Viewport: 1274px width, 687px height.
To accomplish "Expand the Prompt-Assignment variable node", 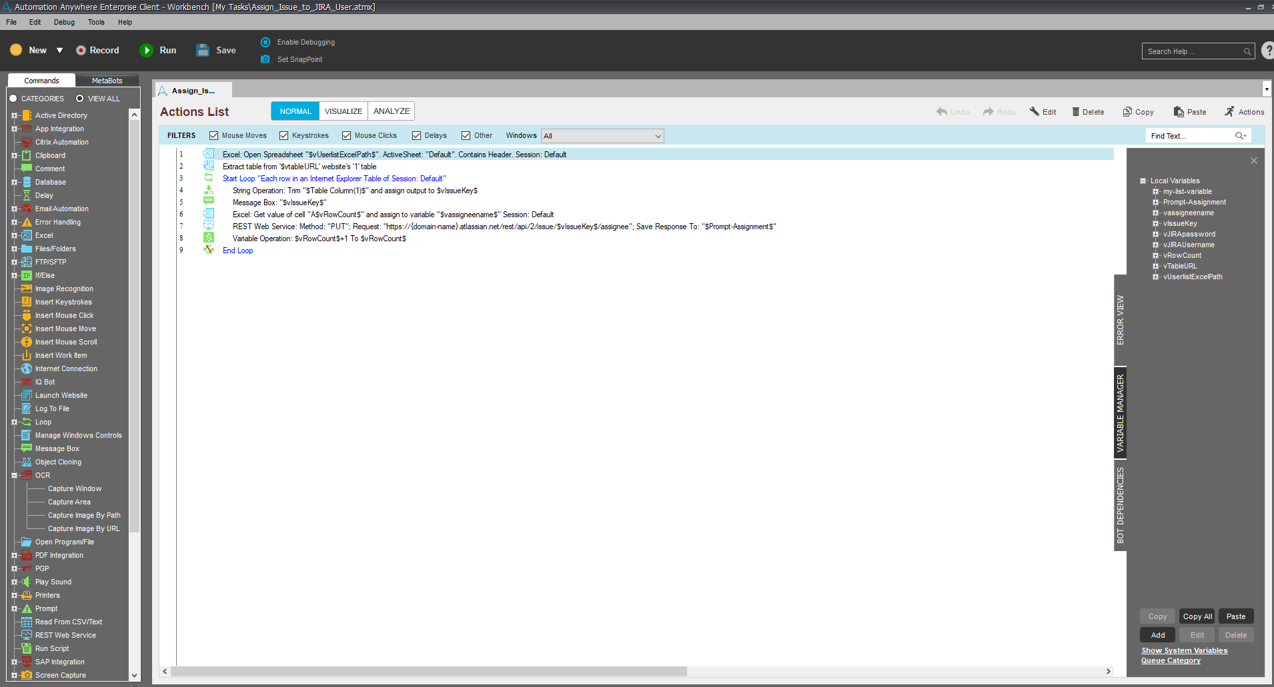I will pyautogui.click(x=1156, y=202).
